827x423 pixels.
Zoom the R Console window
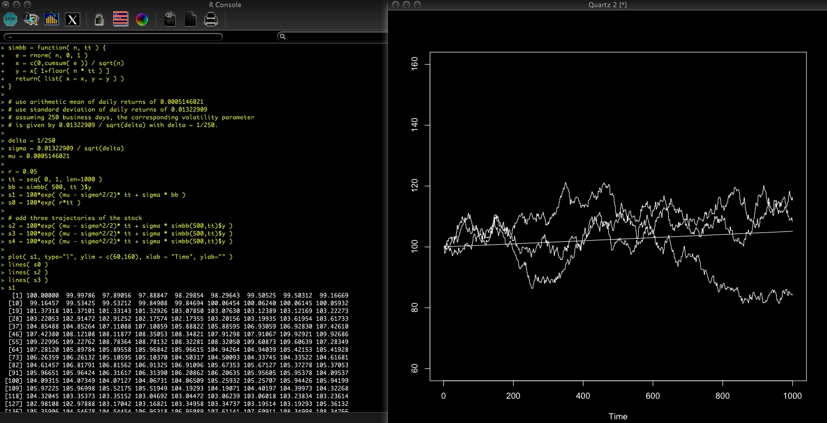[x=27, y=5]
